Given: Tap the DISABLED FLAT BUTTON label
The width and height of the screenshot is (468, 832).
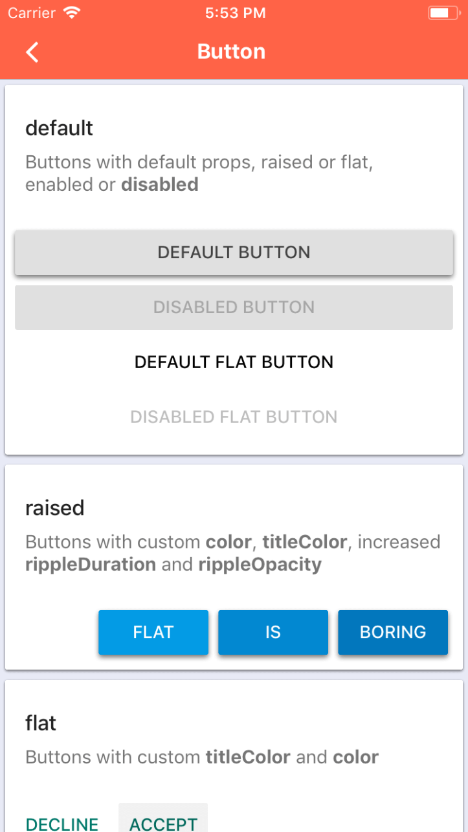Looking at the screenshot, I should click(x=234, y=417).
